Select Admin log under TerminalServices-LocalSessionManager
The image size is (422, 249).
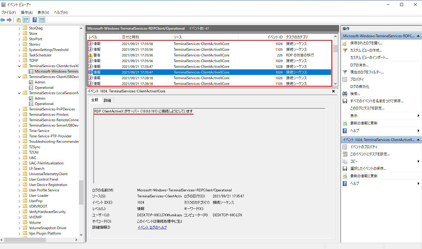[40, 98]
